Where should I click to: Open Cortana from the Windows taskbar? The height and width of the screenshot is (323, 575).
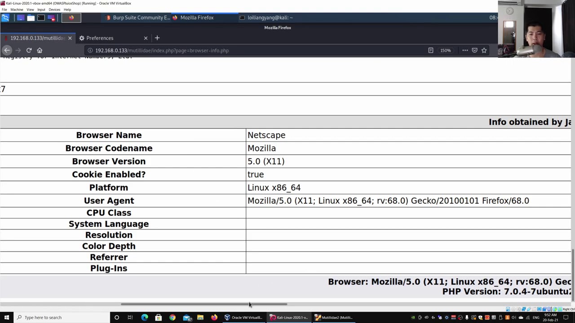tap(116, 318)
